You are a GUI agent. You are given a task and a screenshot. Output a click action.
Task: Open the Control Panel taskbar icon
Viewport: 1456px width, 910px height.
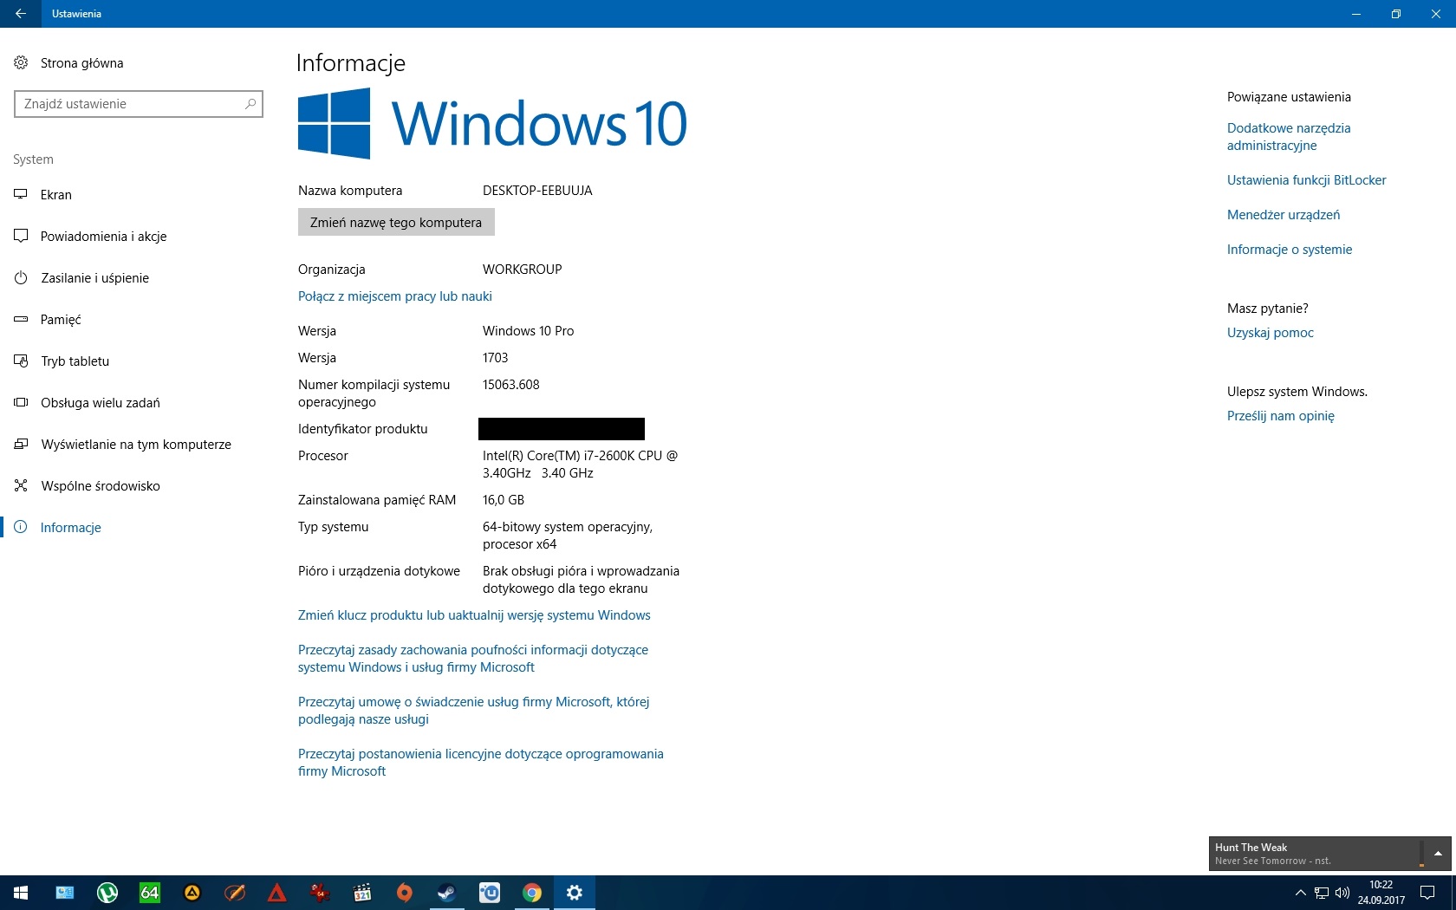click(x=65, y=893)
